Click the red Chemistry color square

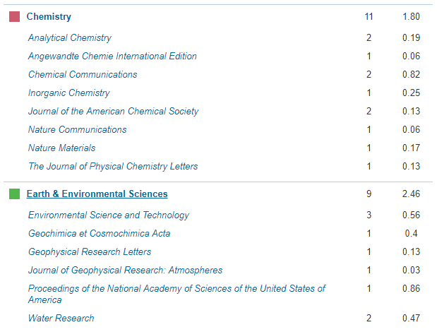pos(14,16)
